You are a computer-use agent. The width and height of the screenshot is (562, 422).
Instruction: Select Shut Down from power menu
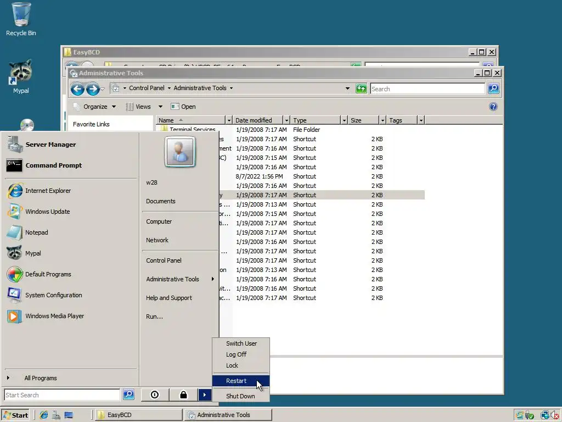(240, 396)
